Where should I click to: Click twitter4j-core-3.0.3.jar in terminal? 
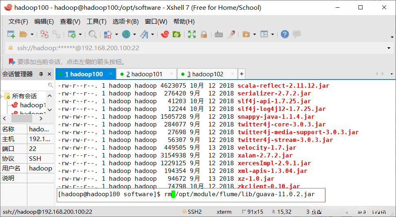pos(282,124)
